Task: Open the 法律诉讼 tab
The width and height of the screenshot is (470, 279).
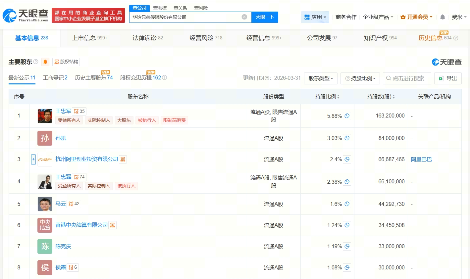Action: click(x=148, y=38)
